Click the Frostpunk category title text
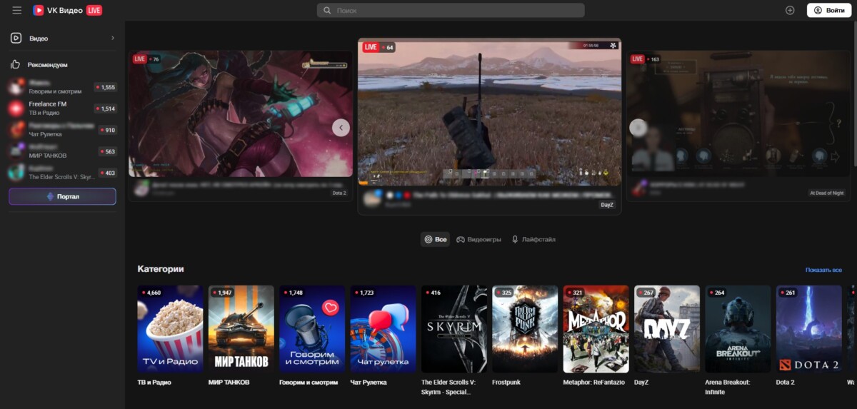The image size is (857, 409). pos(508,383)
